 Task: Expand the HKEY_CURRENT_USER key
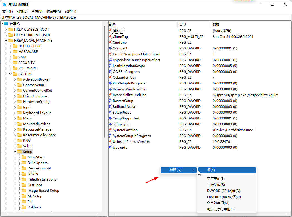(6, 35)
